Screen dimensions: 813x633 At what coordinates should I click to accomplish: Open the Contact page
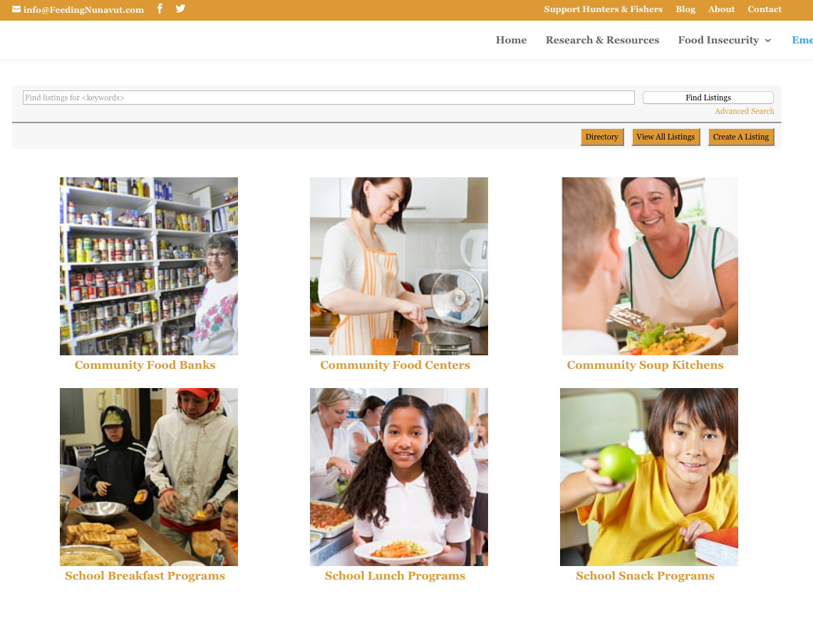point(765,9)
